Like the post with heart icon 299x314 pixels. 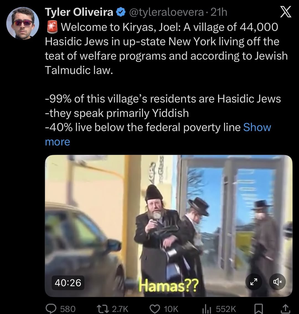[x=155, y=308]
